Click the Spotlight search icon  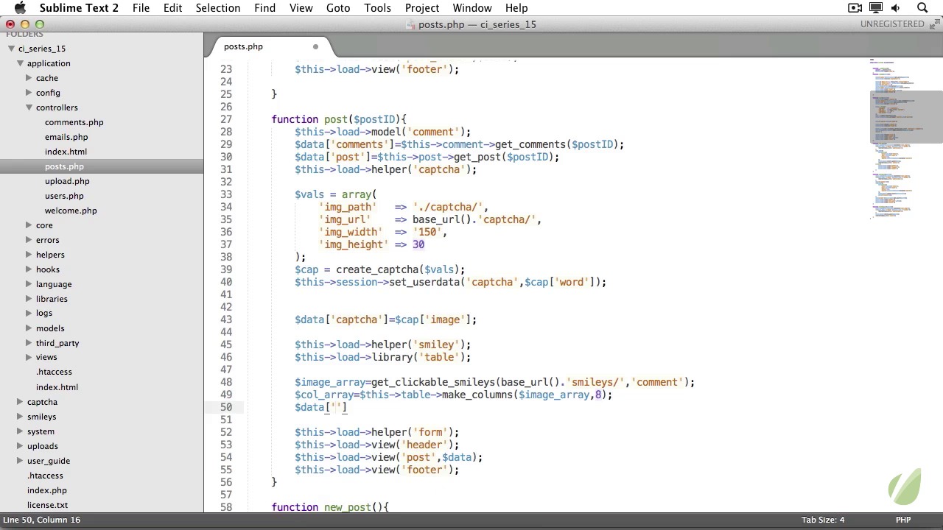pos(922,8)
